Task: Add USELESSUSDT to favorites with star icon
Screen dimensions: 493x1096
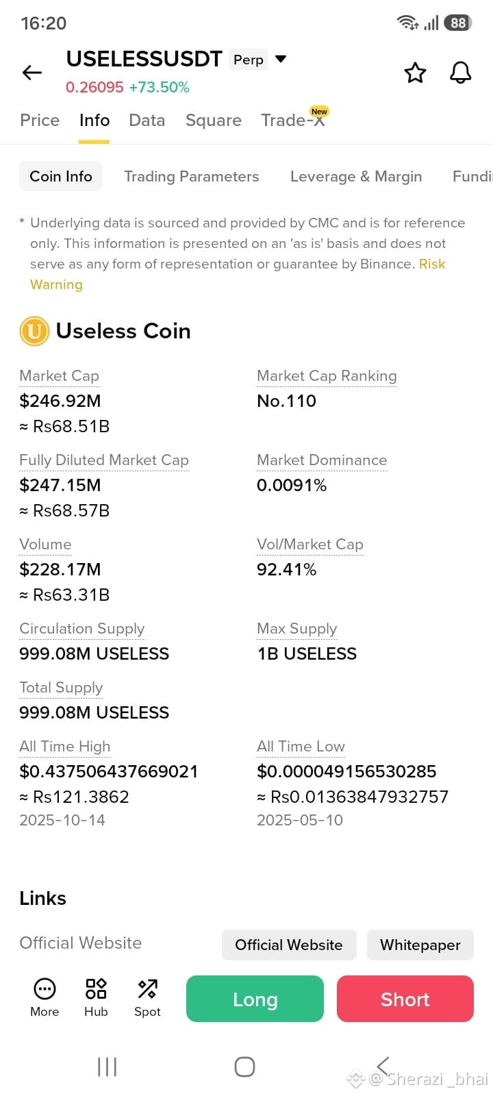Action: (415, 73)
